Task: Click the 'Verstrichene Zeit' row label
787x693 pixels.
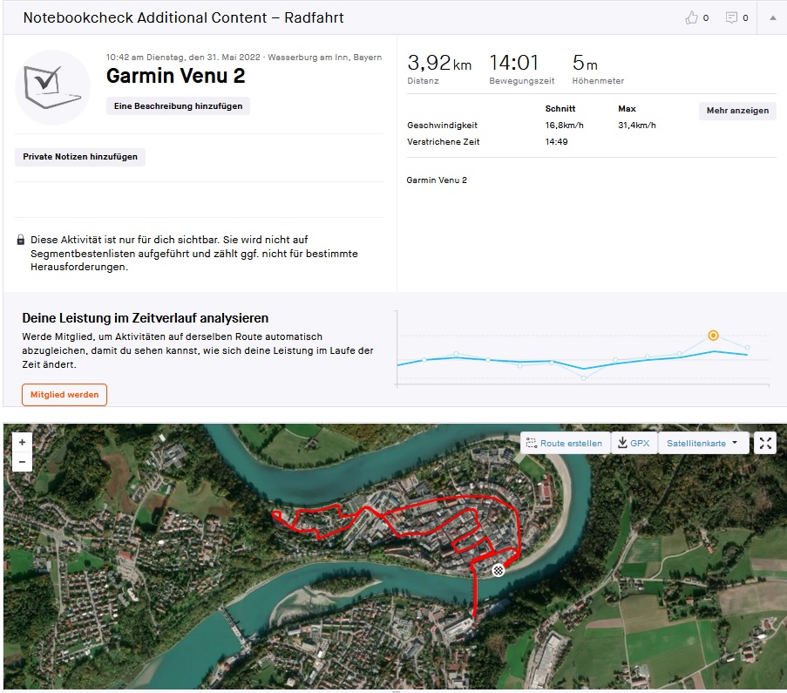Action: [444, 141]
